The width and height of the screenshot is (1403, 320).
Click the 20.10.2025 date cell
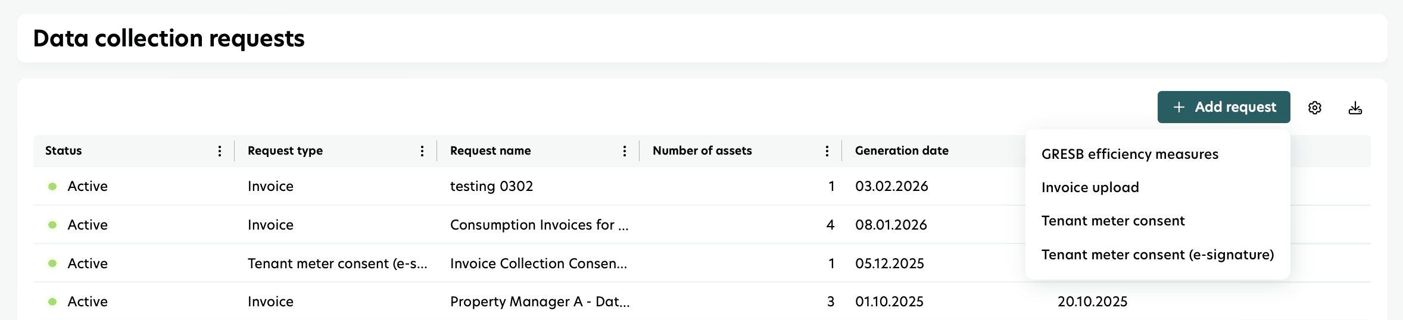click(x=1093, y=302)
